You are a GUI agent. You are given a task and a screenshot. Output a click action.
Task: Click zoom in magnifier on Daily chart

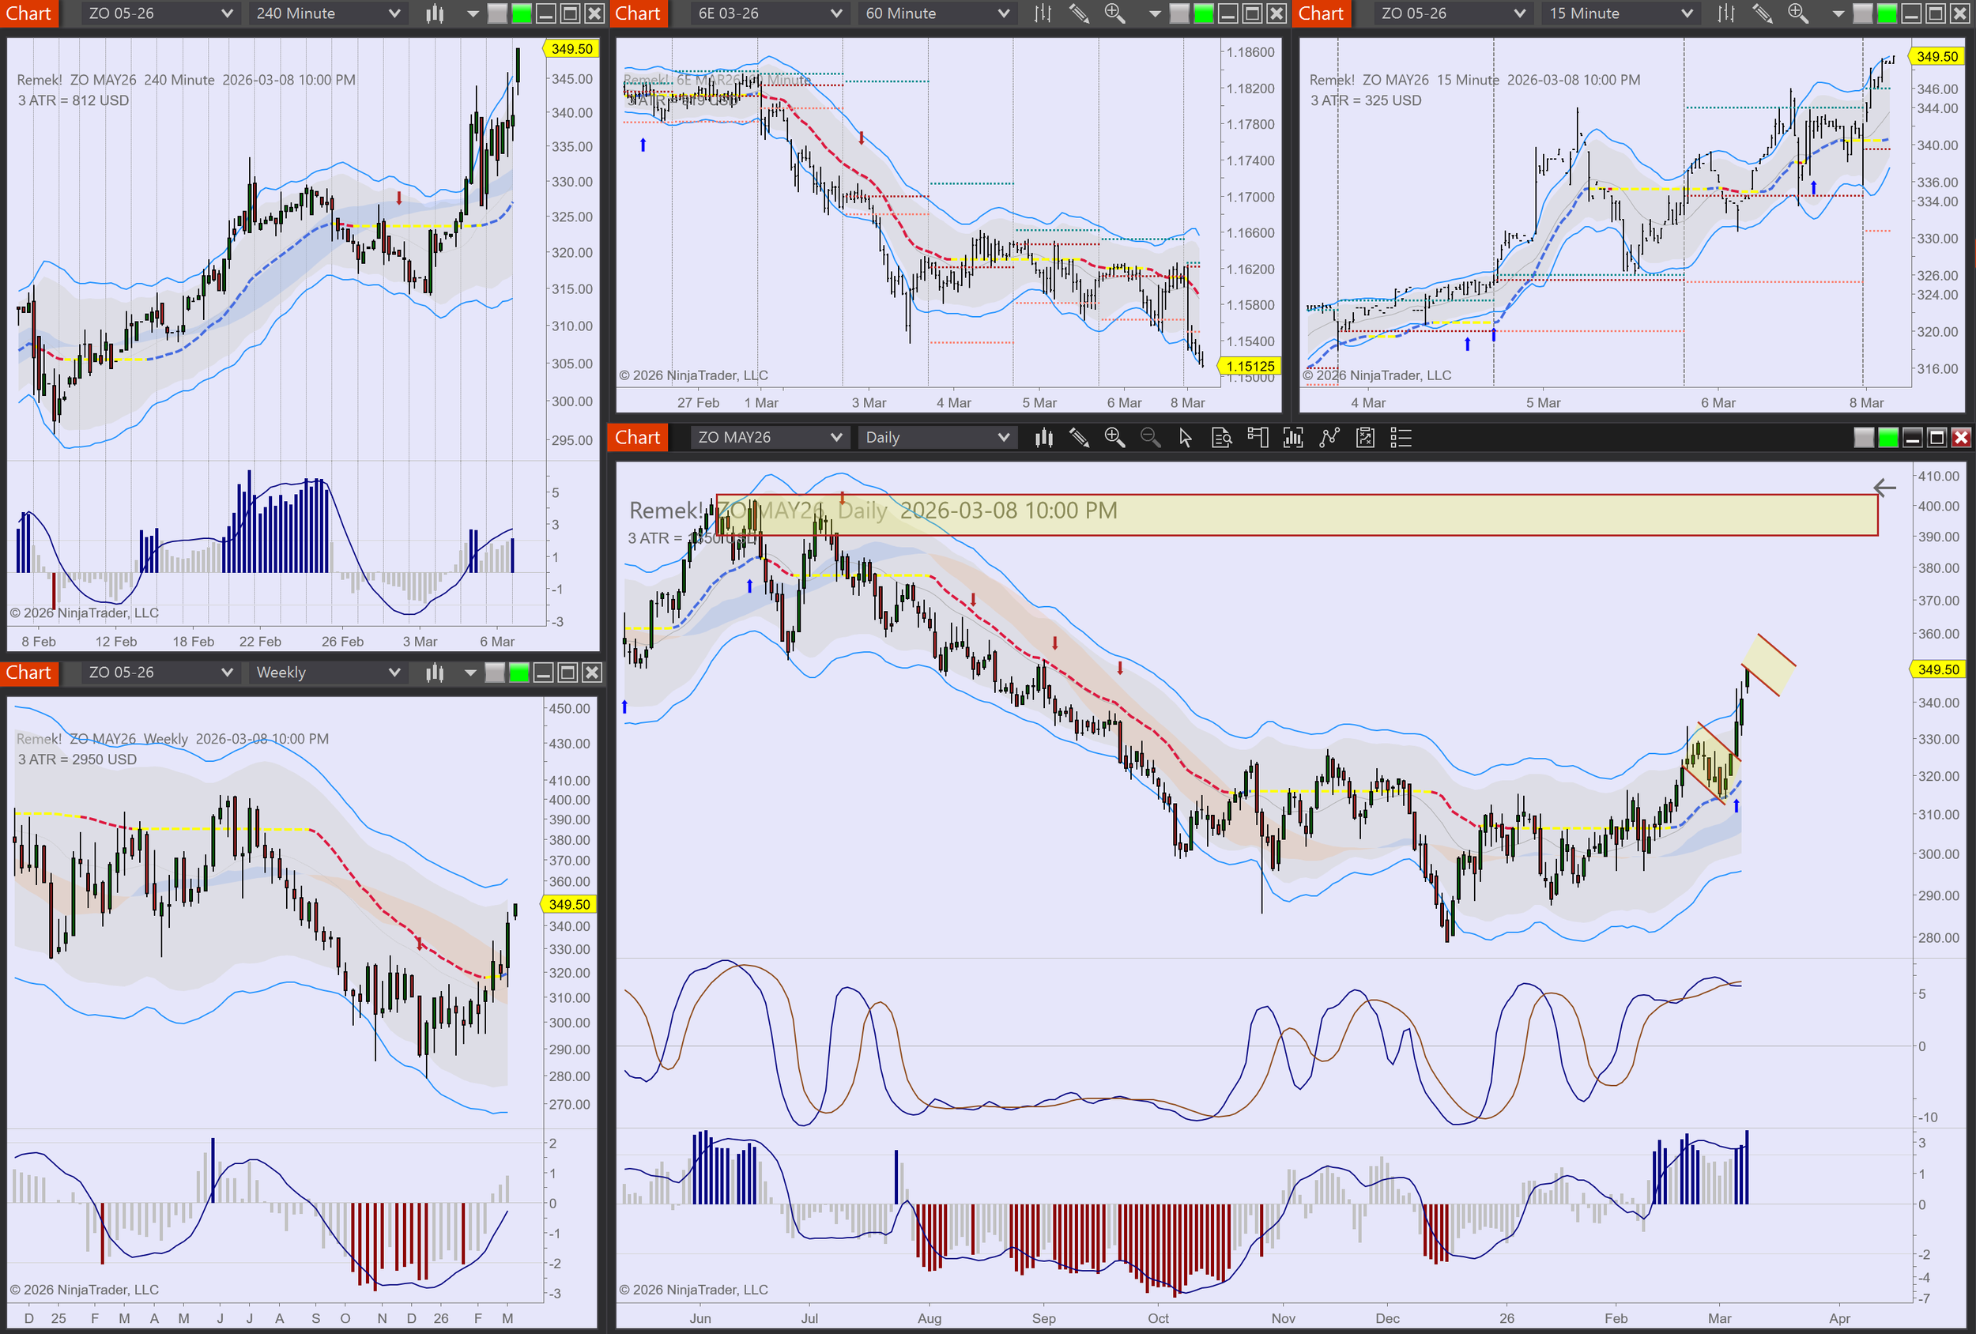click(x=1114, y=438)
